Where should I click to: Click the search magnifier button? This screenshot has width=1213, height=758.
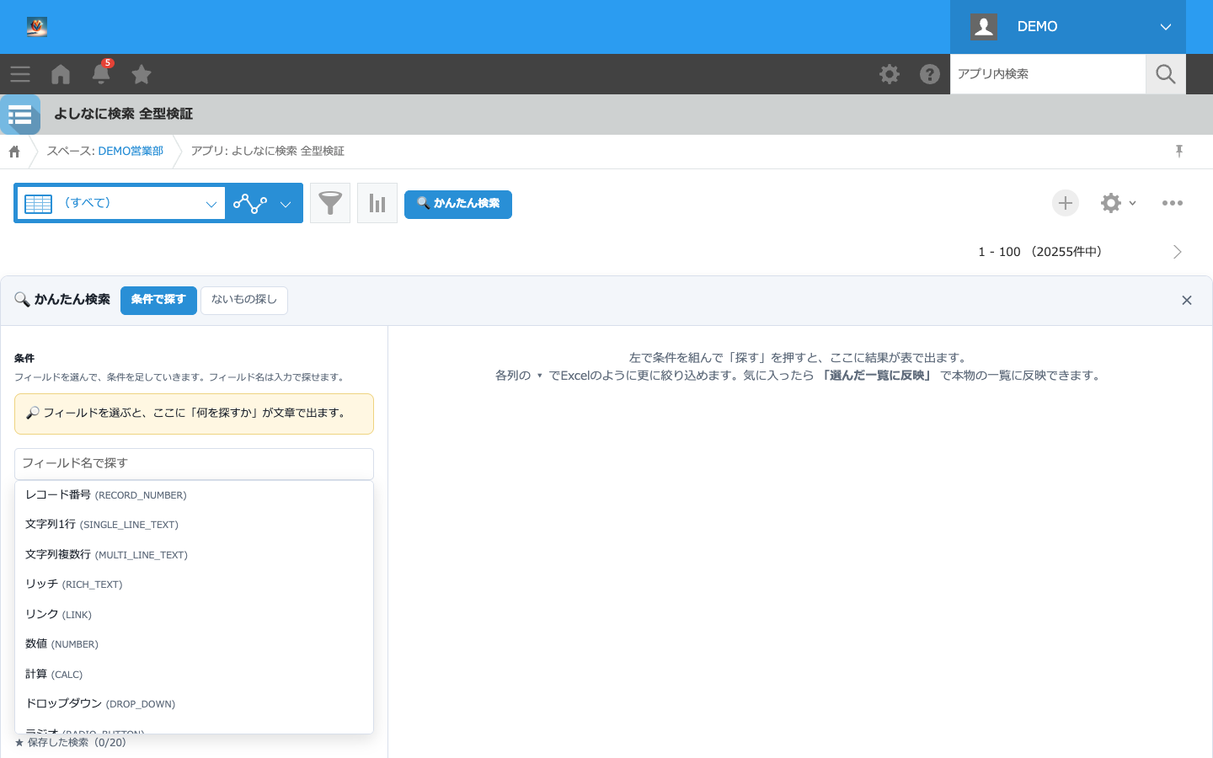[1166, 74]
